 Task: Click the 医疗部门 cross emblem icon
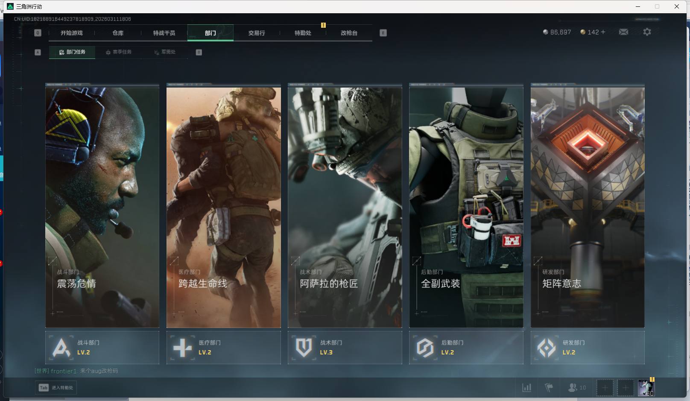[182, 348]
